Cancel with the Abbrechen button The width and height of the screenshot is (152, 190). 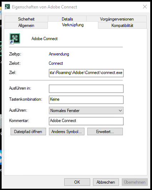(106, 182)
